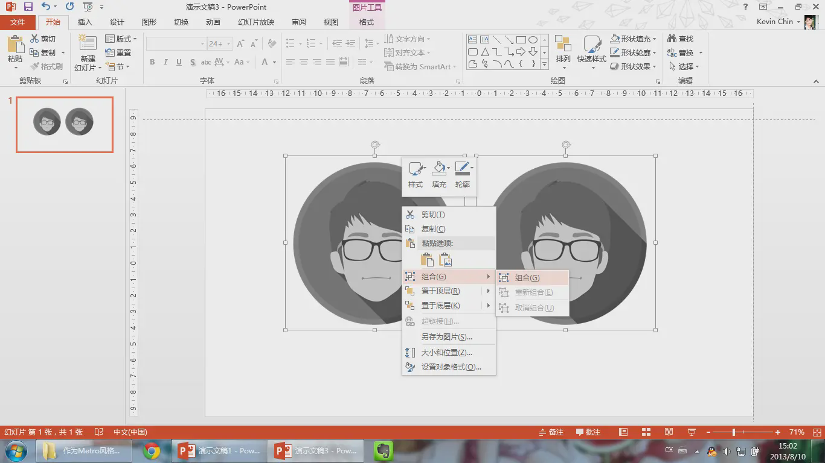Image resolution: width=825 pixels, height=463 pixels.
Task: Open the Layout (版式) dropdown
Action: (x=121, y=39)
